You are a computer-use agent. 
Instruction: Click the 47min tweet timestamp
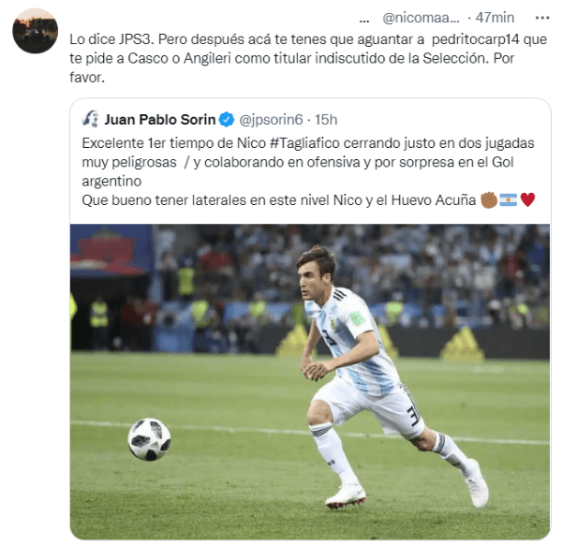click(495, 18)
